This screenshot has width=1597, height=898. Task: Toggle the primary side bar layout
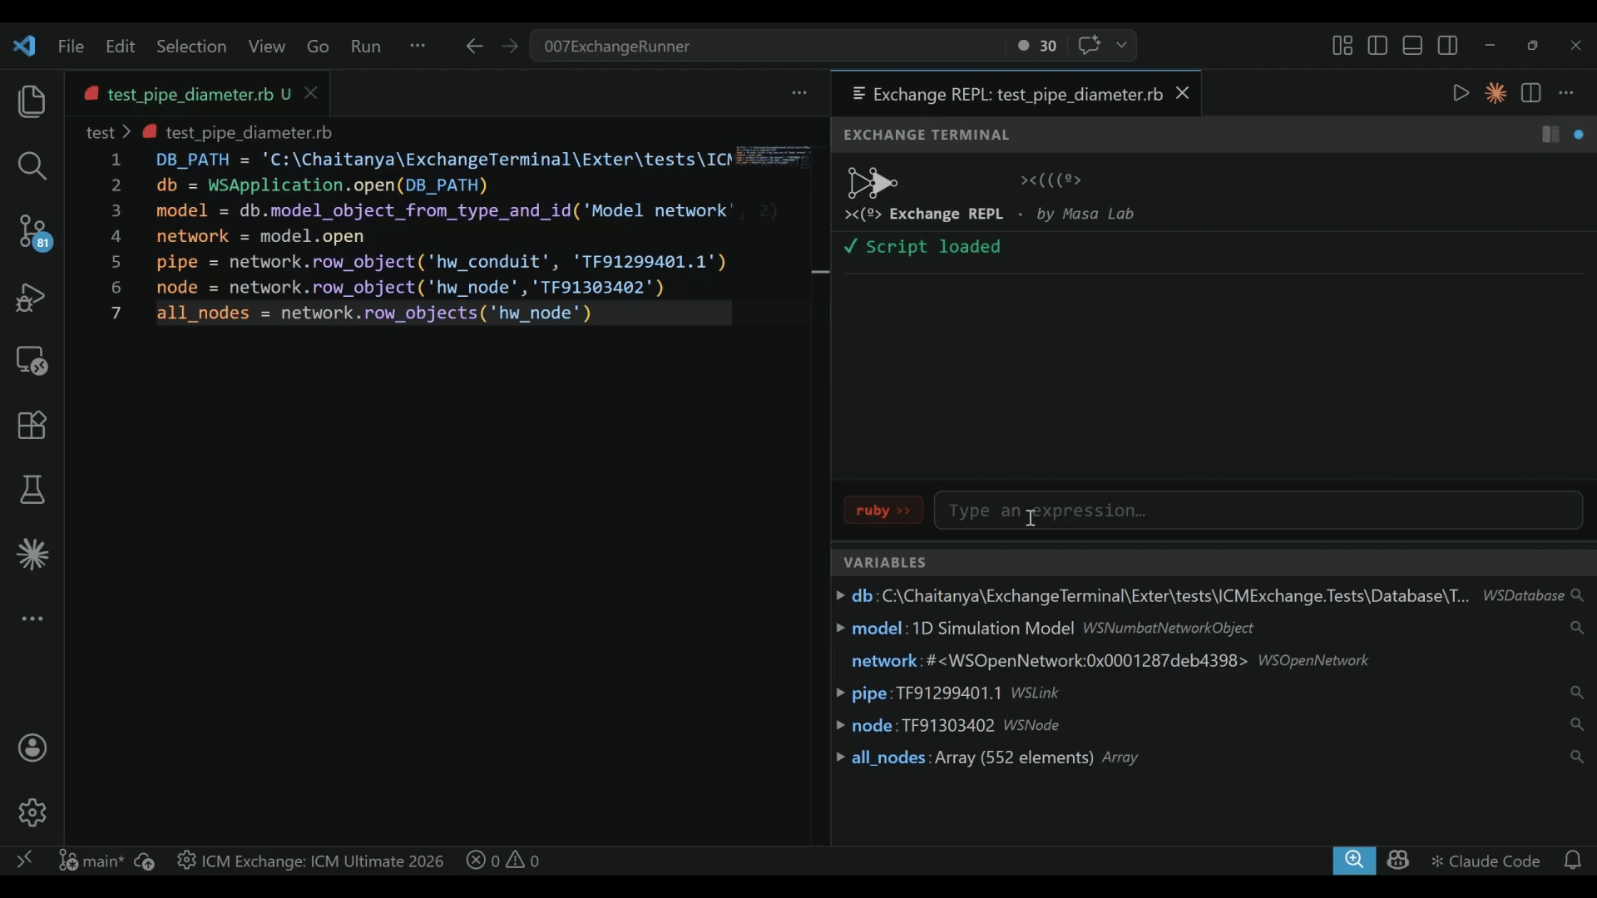click(1377, 46)
